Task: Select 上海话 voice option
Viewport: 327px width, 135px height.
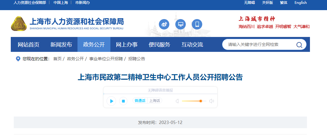Action: point(155,100)
